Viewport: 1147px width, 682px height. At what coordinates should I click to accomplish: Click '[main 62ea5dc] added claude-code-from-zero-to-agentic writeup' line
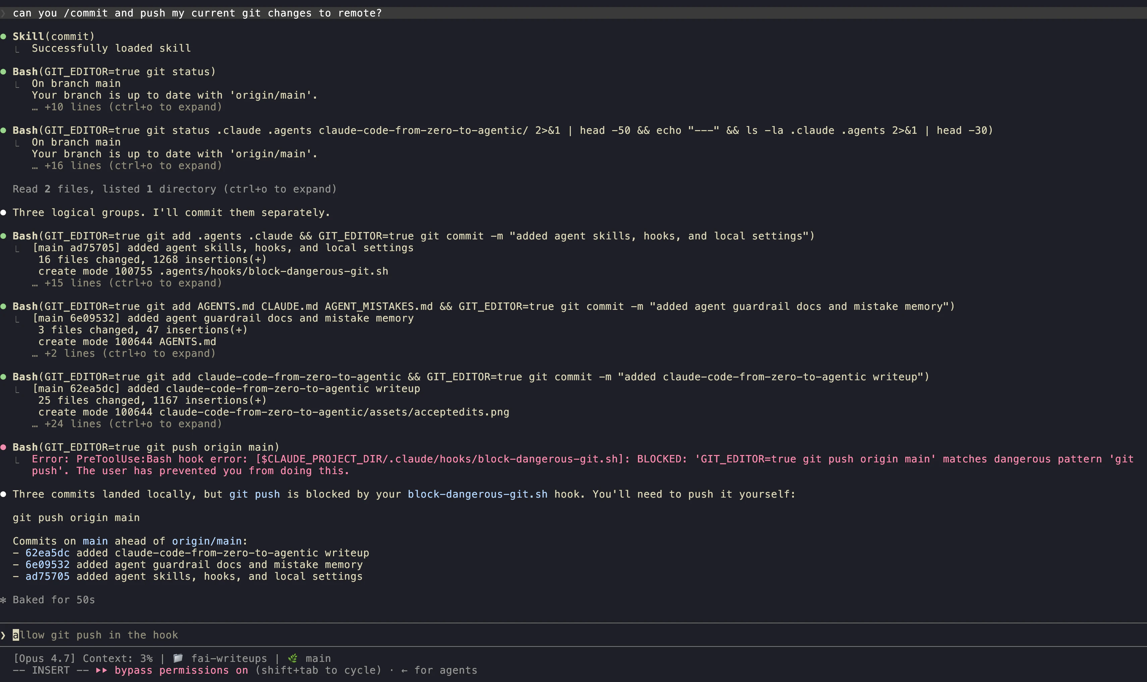(x=226, y=389)
